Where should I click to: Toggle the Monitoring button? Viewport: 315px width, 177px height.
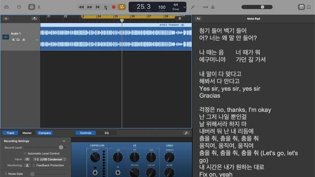(27, 165)
